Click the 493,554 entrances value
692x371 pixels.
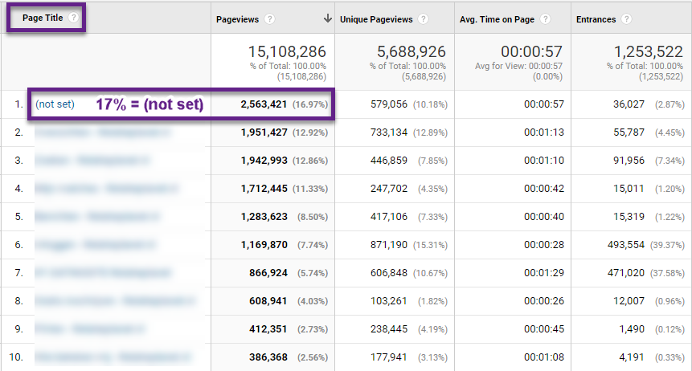point(626,245)
